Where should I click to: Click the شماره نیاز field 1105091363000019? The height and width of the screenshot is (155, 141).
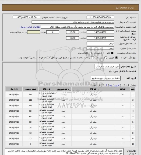click(x=100, y=17)
